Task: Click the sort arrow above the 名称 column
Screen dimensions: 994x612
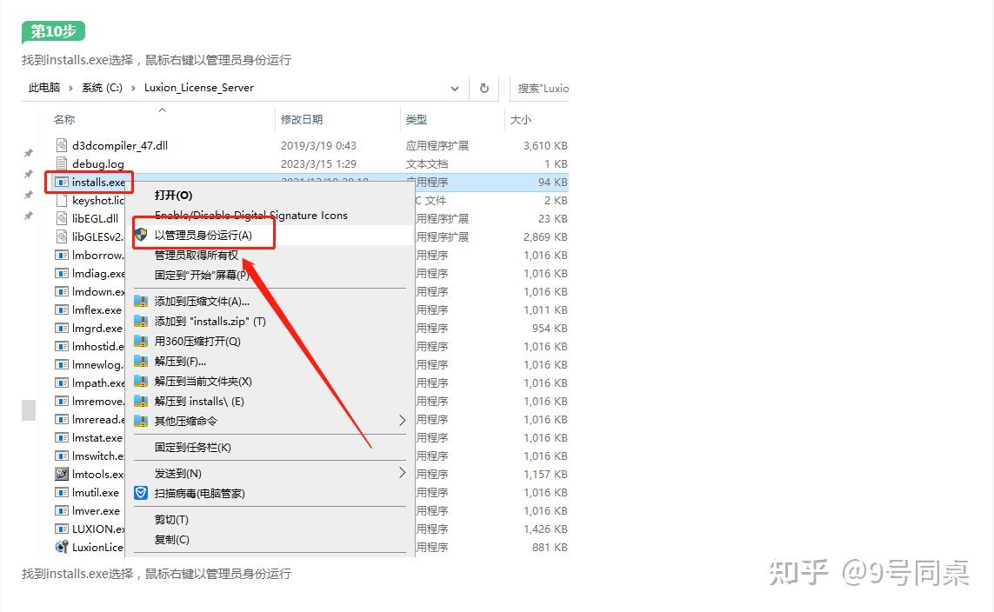Action: point(162,110)
